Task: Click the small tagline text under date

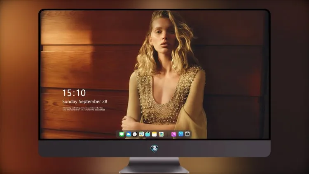Action: (x=84, y=109)
